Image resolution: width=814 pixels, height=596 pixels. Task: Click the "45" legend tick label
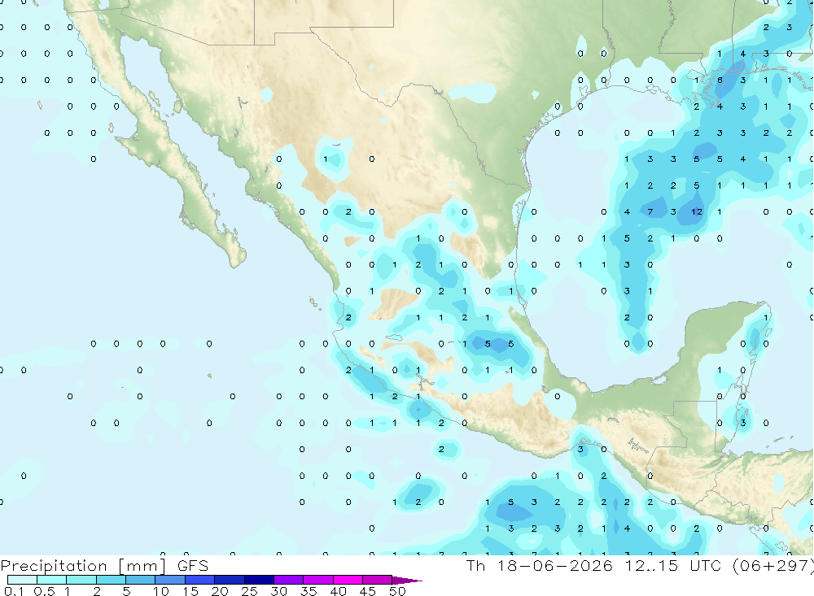point(368,591)
